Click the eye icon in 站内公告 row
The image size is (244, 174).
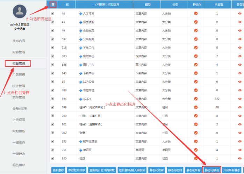pyautogui.click(x=240, y=82)
